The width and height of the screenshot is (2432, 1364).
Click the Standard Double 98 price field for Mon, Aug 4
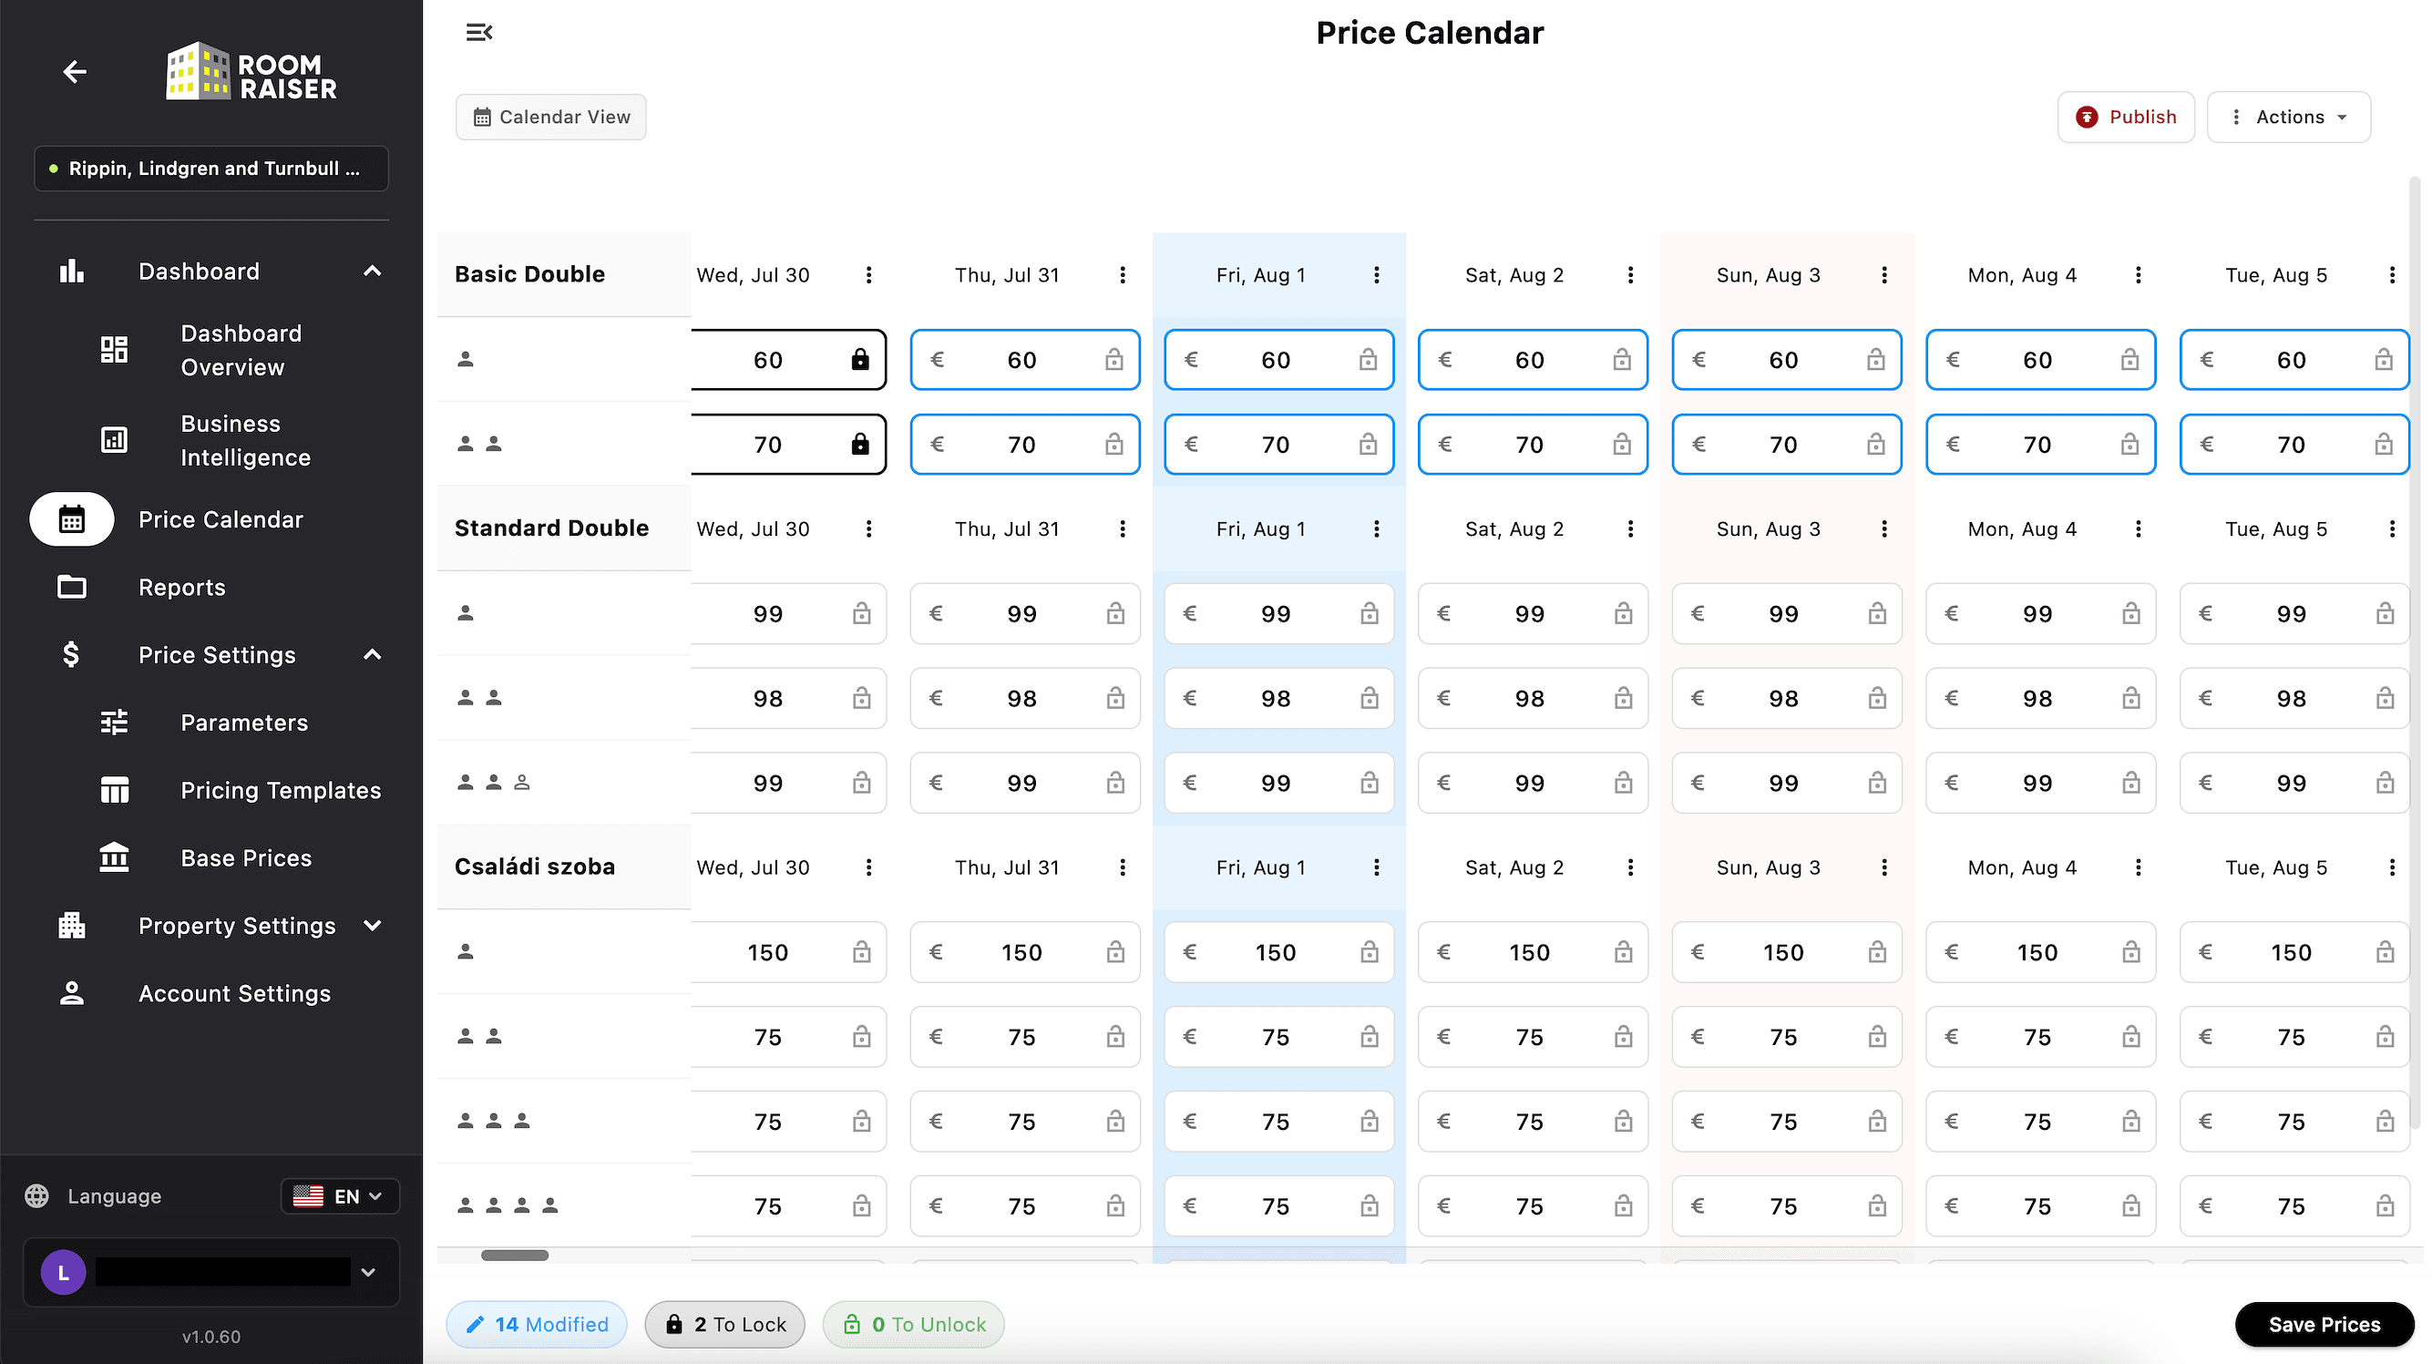pyautogui.click(x=2036, y=699)
